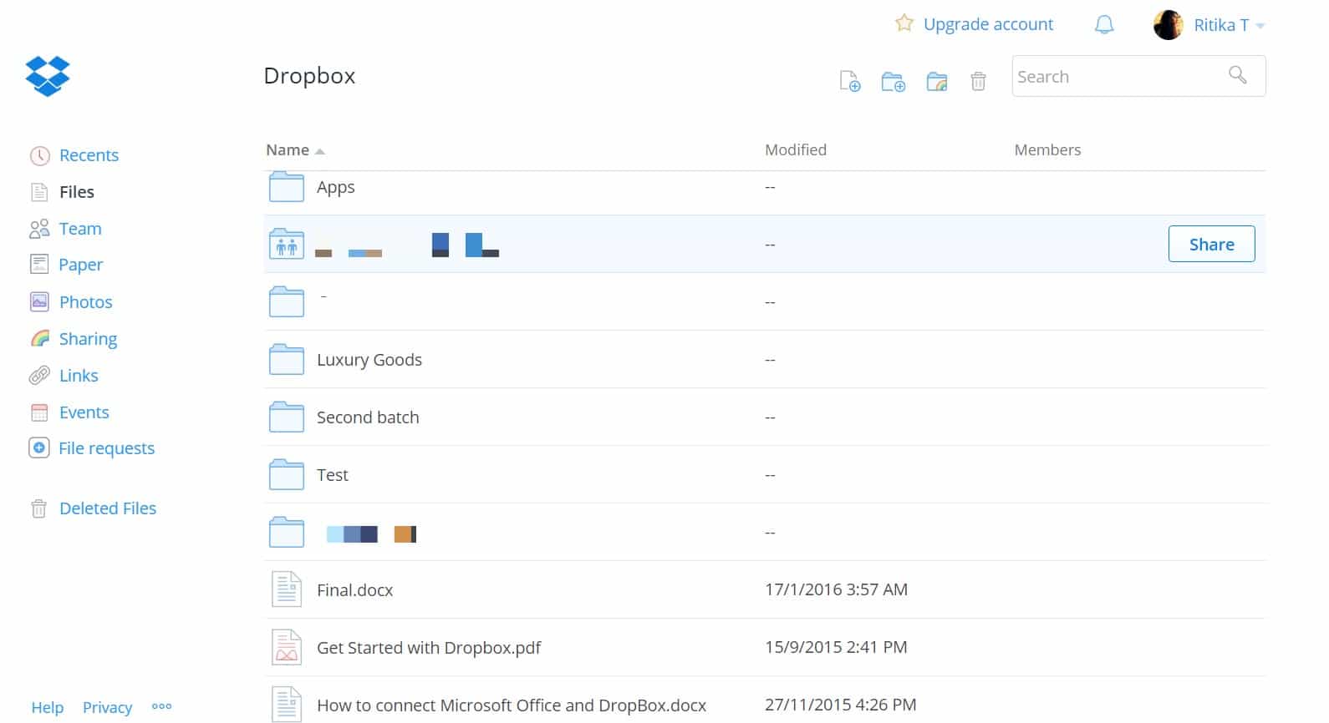Screen dimensions: 1329x723
Task: Open more options ellipsis in footer
Action: [161, 706]
